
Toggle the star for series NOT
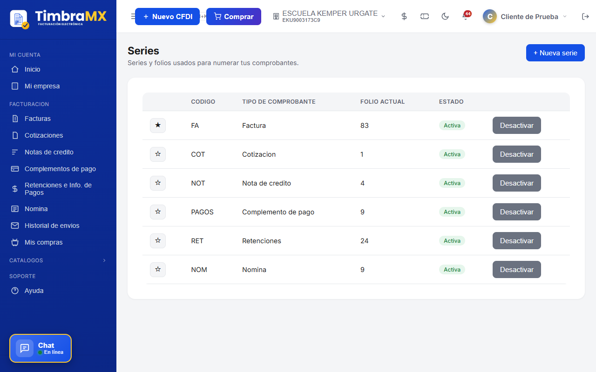pos(158,183)
